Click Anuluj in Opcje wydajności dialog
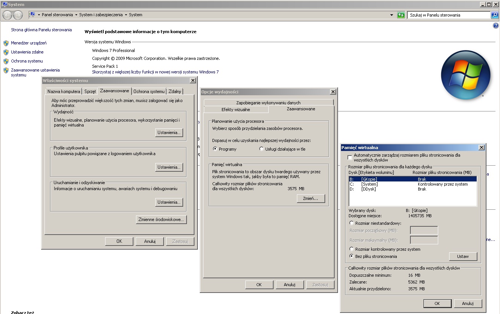The height and width of the screenshot is (314, 500). (x=289, y=285)
